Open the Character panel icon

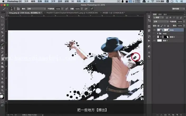(x=149, y=53)
